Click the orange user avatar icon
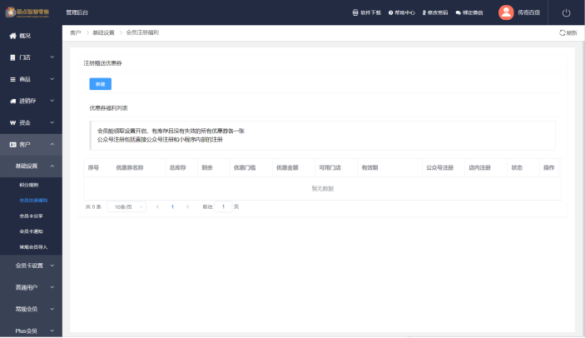This screenshot has width=585, height=338. (x=506, y=12)
